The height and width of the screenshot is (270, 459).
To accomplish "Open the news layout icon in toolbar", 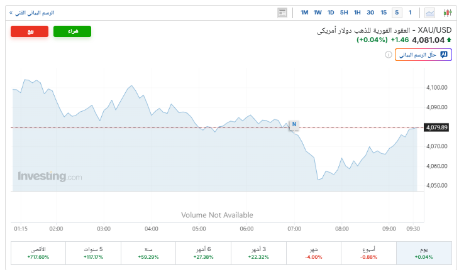I will 282,13.
